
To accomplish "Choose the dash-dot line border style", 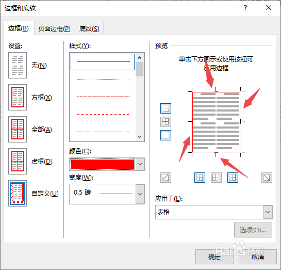I will click(x=103, y=132).
